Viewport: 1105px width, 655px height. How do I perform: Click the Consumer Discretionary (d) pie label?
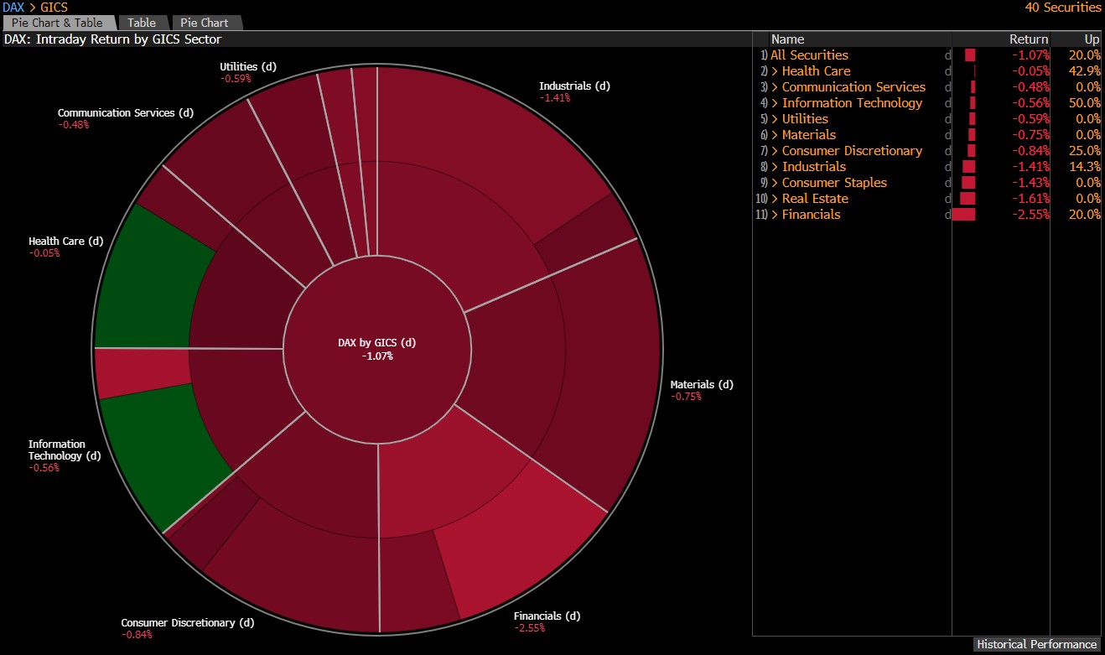point(187,623)
